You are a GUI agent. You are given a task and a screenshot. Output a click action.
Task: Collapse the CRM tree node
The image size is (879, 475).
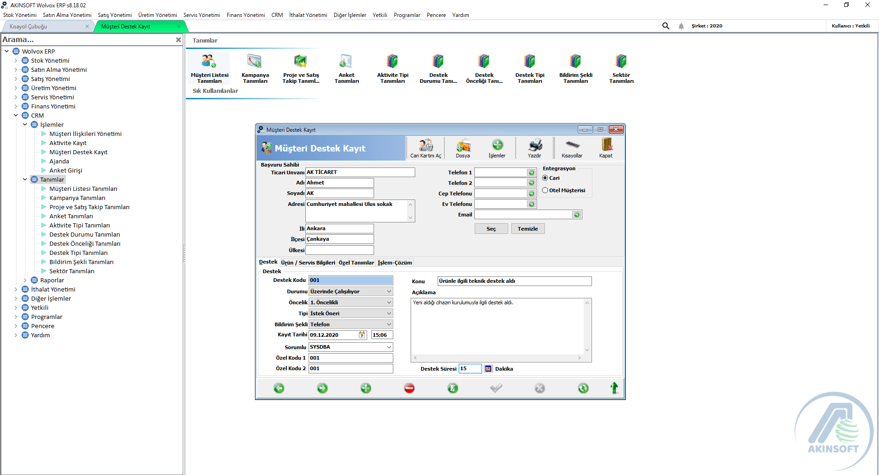point(16,115)
